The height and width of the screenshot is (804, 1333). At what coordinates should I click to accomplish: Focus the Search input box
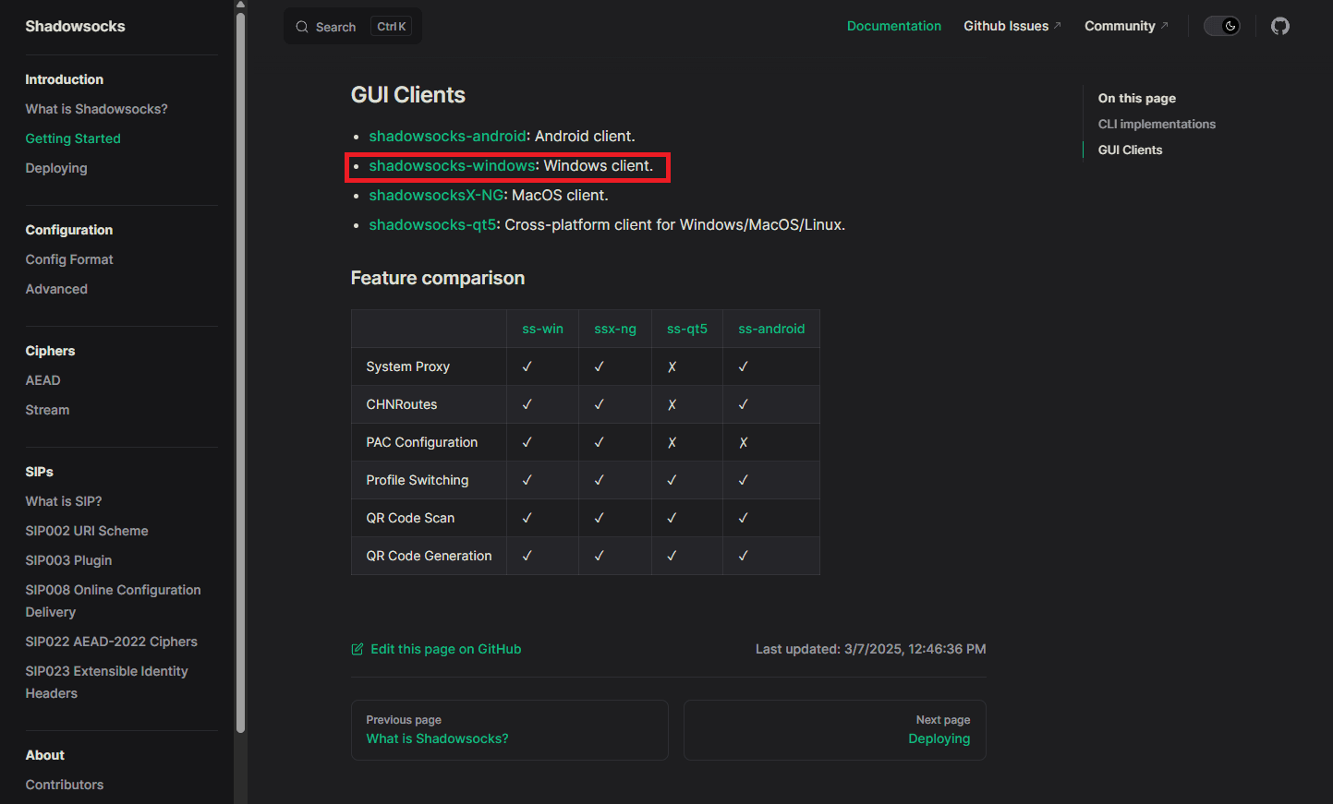pos(336,27)
